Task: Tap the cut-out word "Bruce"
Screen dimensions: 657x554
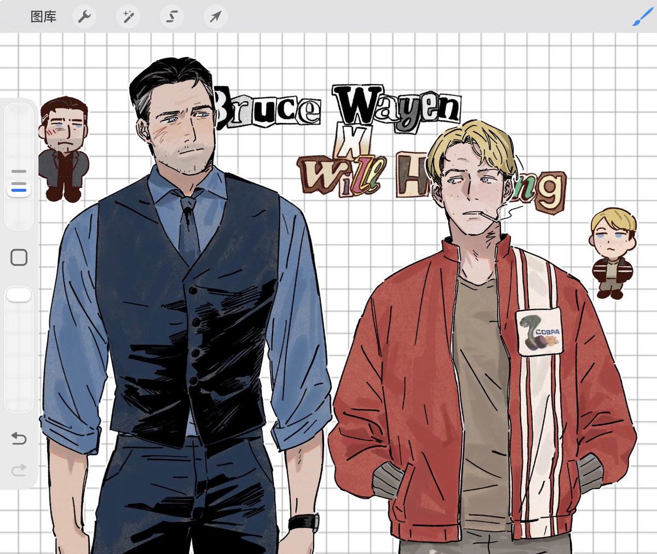Action: 267,108
